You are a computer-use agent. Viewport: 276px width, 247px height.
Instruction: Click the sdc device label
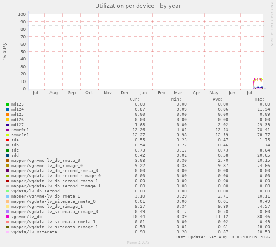tap(15, 150)
